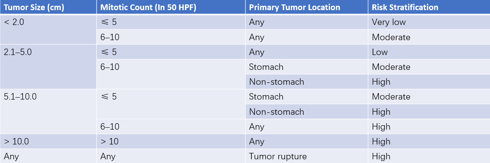Image resolution: width=490 pixels, height=163 pixels.
Task: Select the 'Very low' risk cell
Action: click(x=429, y=22)
